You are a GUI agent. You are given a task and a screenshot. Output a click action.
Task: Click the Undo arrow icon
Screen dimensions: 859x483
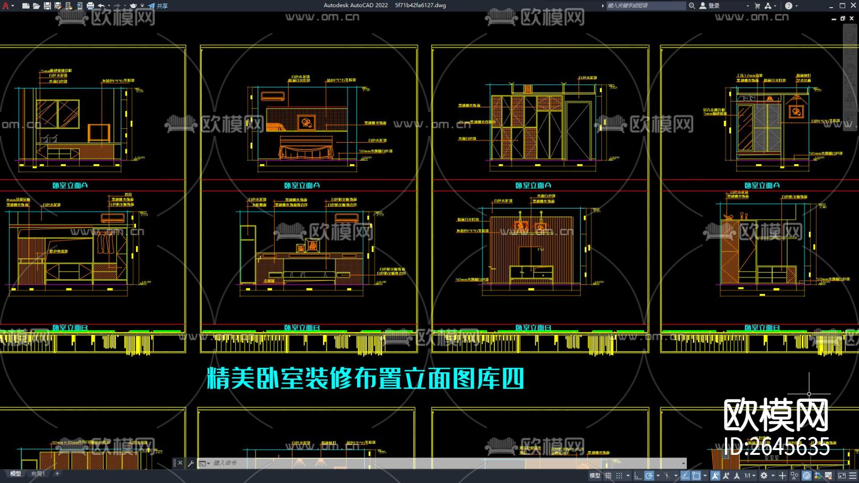(101, 6)
